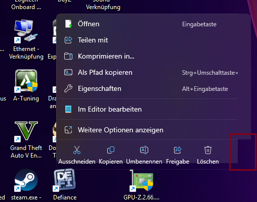Copy using the Kopieren icon
Viewport: 257px width, 202px height.
(111, 150)
